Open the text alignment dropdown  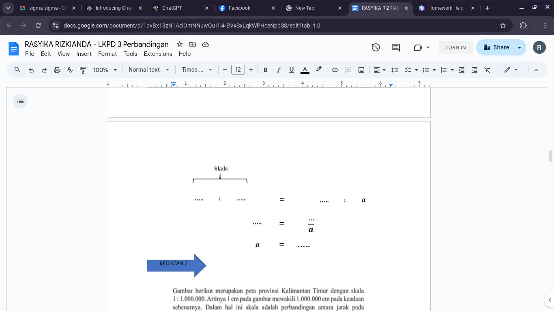[380, 70]
